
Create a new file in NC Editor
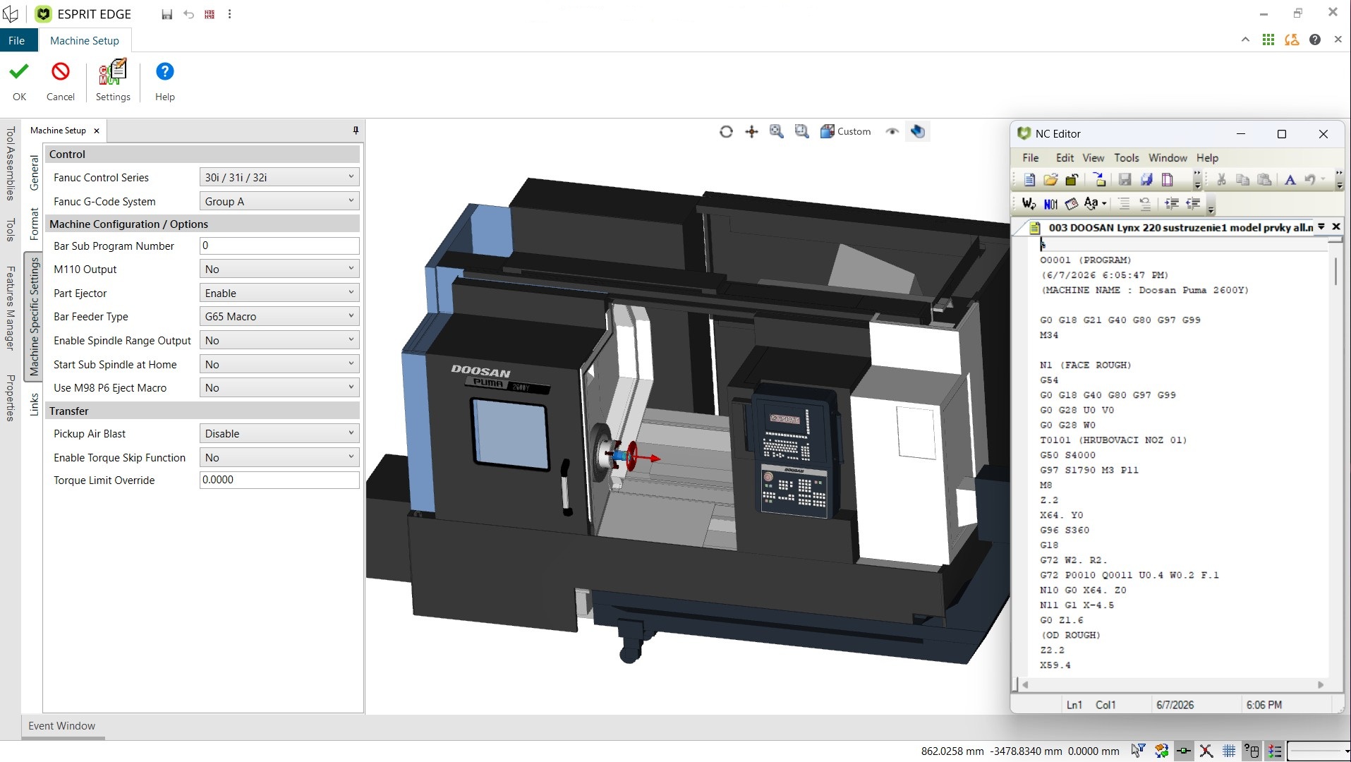[1029, 180]
